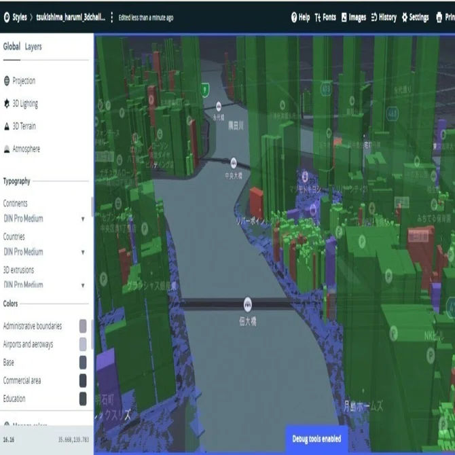455x455 pixels.
Task: Switch to the Layers tab
Action: click(x=33, y=46)
